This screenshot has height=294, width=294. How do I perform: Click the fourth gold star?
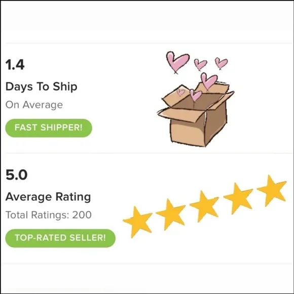[x=238, y=198]
